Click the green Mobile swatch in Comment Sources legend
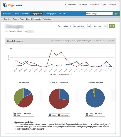 pyautogui.click(x=87, y=115)
